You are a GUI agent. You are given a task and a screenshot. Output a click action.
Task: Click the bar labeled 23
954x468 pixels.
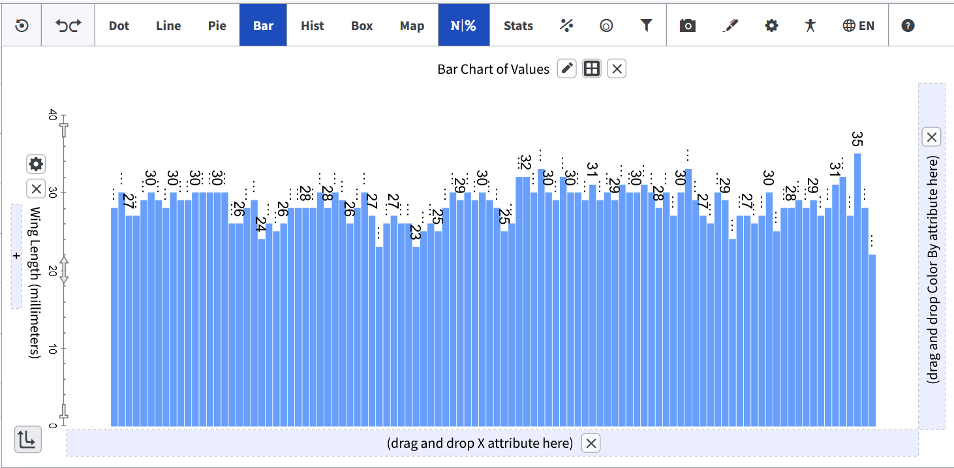[x=416, y=336]
